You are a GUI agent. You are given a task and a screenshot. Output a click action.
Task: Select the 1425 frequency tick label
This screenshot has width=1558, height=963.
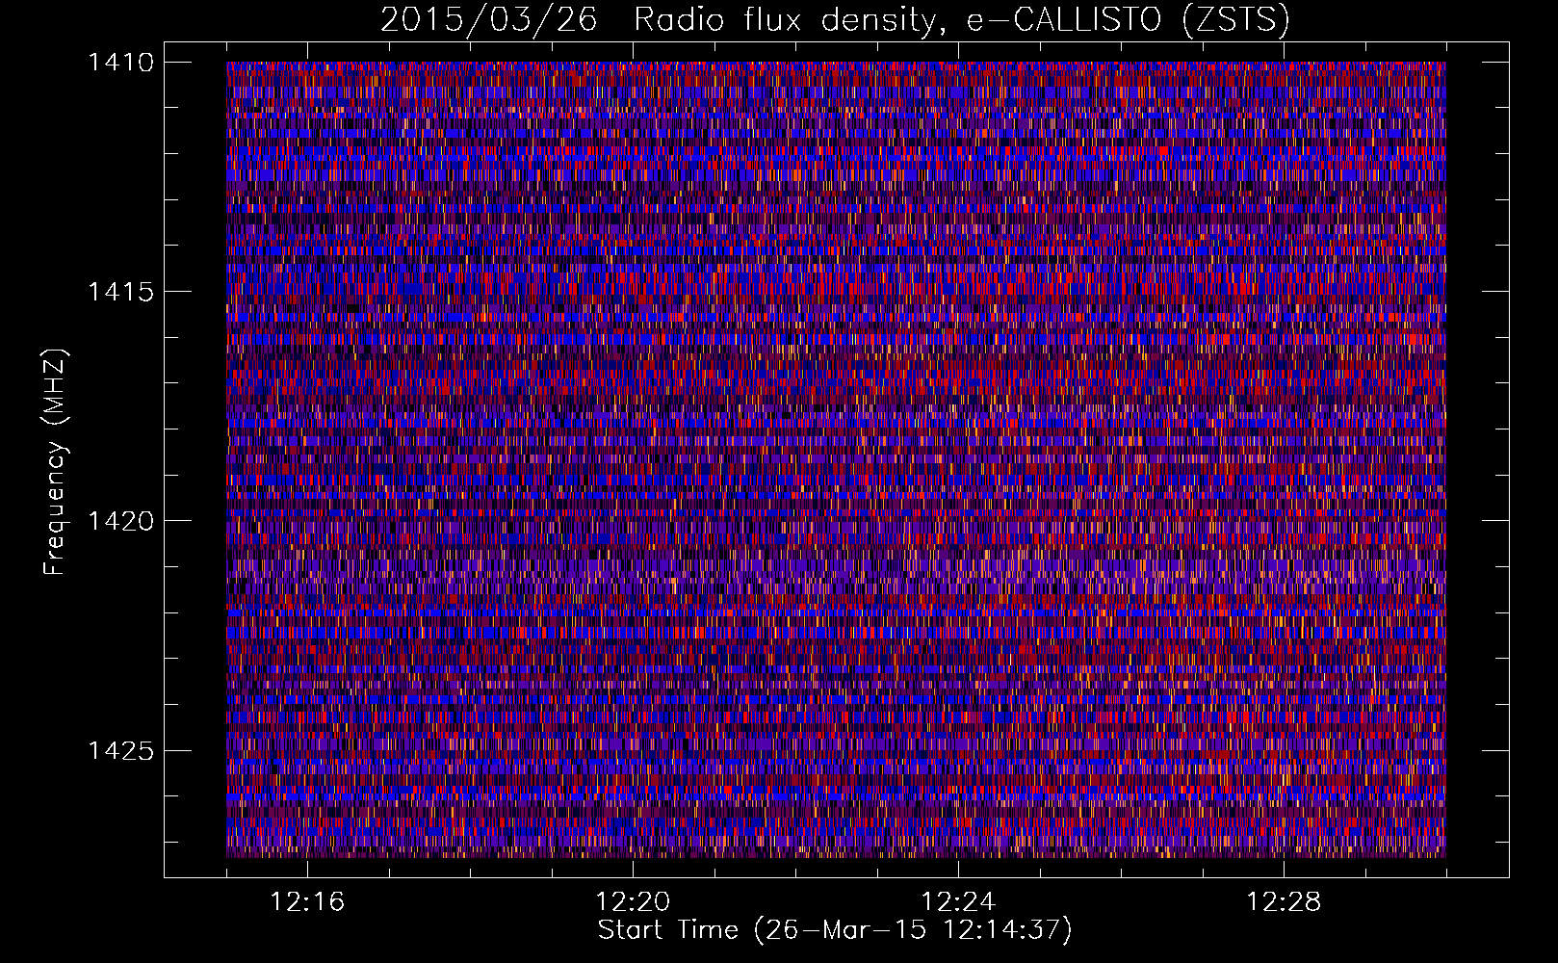(120, 750)
